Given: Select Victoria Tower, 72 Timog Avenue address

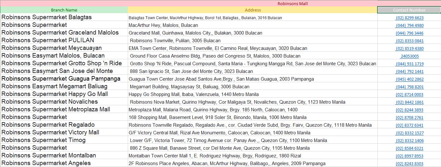Looking at the screenshot, I should (253, 140).
